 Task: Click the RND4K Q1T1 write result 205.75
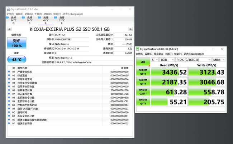point(207,101)
